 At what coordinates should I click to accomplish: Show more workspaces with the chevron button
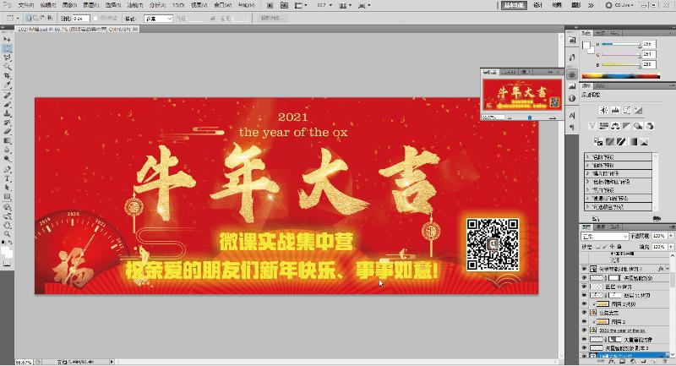pos(591,5)
